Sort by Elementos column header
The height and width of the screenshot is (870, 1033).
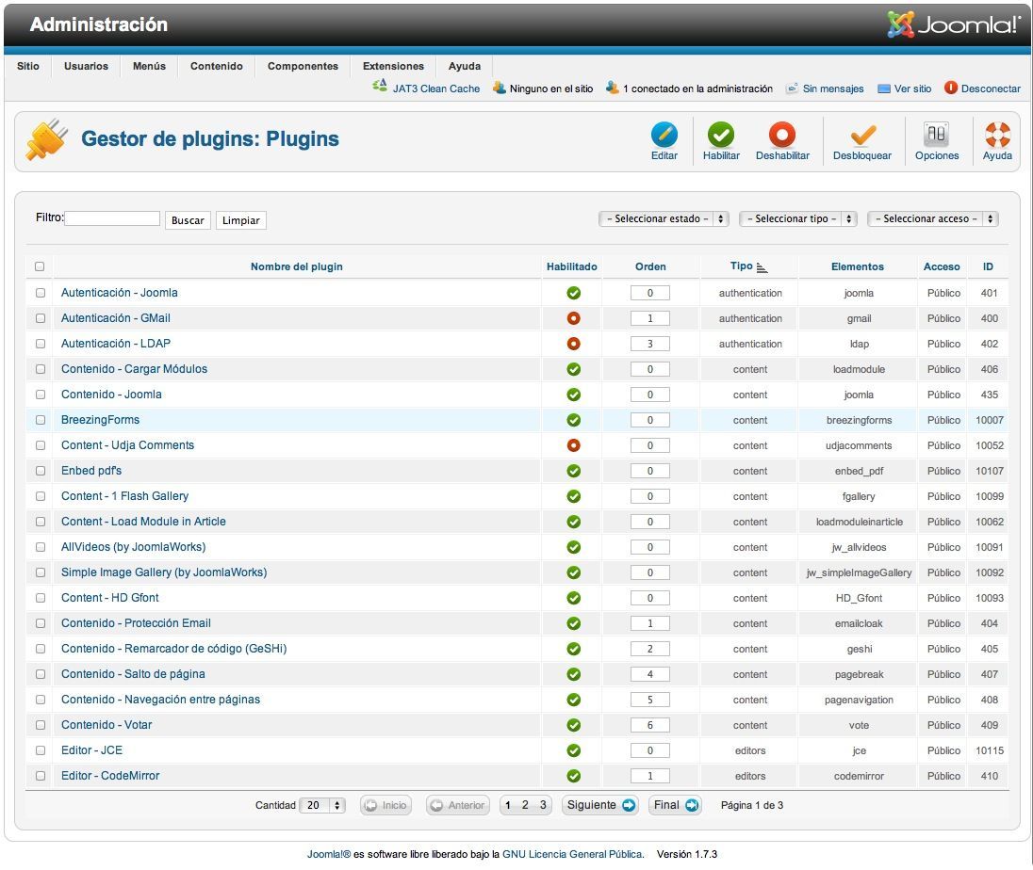[x=857, y=266]
